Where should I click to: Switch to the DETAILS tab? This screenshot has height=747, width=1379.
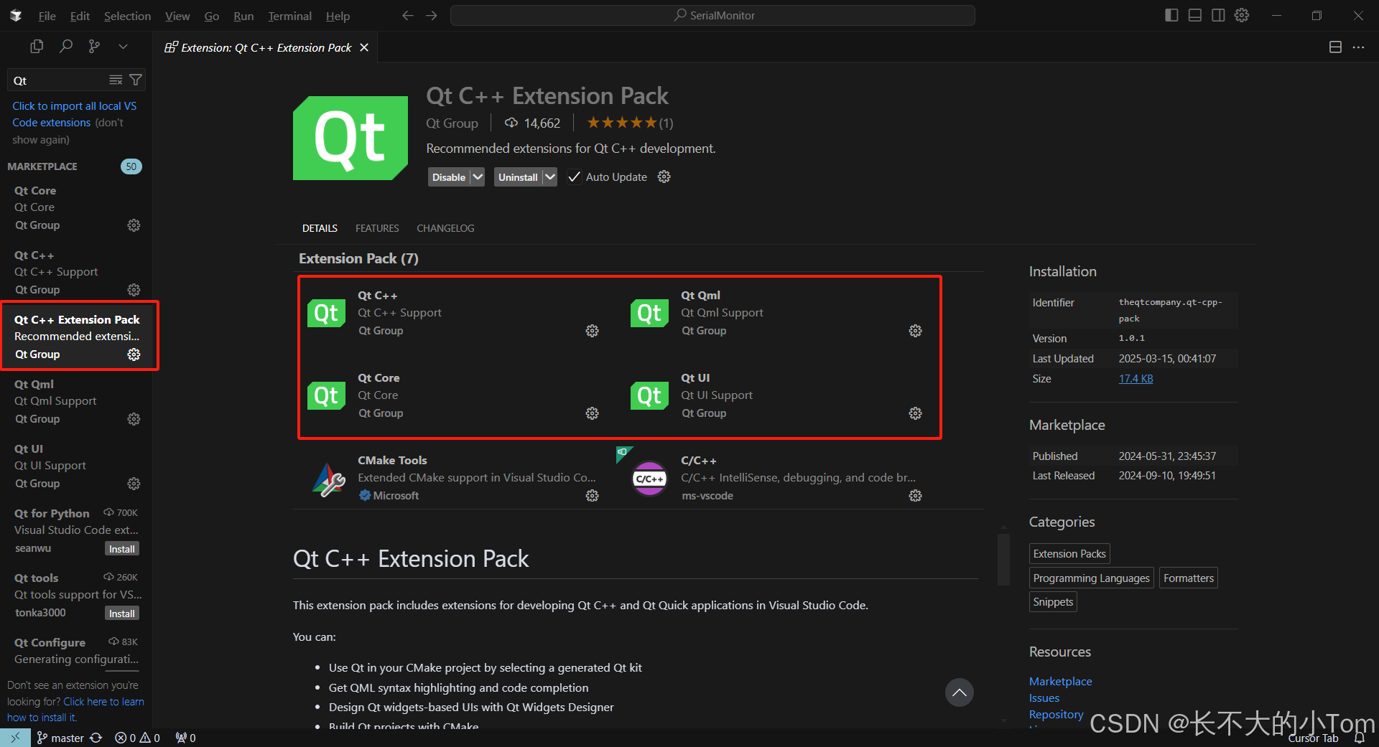[x=320, y=228]
